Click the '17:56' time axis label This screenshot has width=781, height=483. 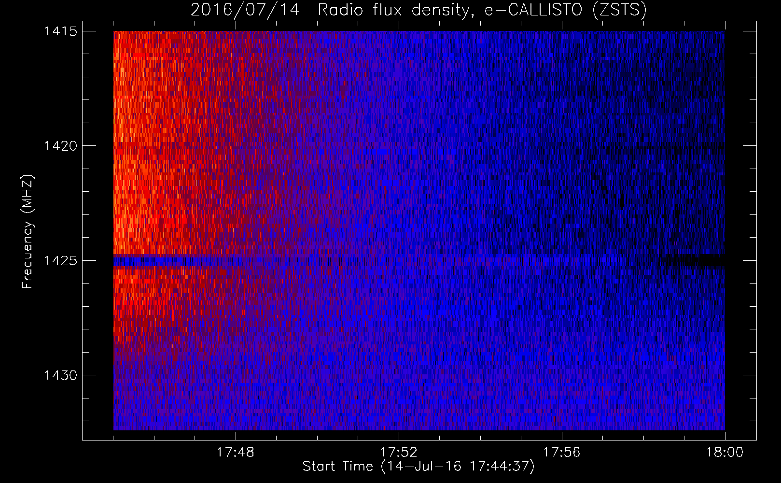562,453
